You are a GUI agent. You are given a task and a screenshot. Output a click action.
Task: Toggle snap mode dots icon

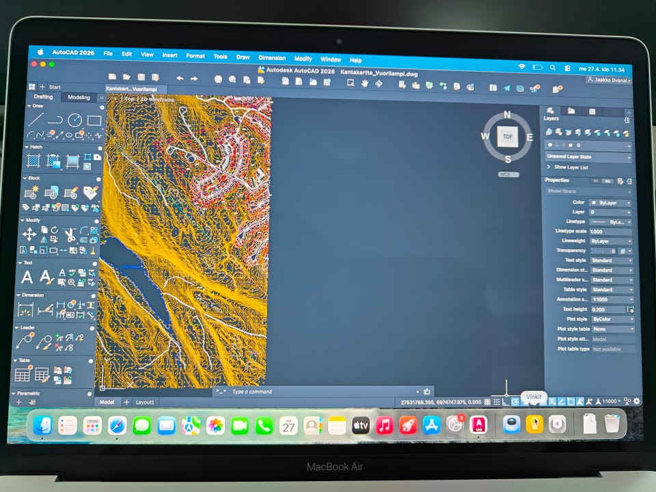click(x=497, y=402)
